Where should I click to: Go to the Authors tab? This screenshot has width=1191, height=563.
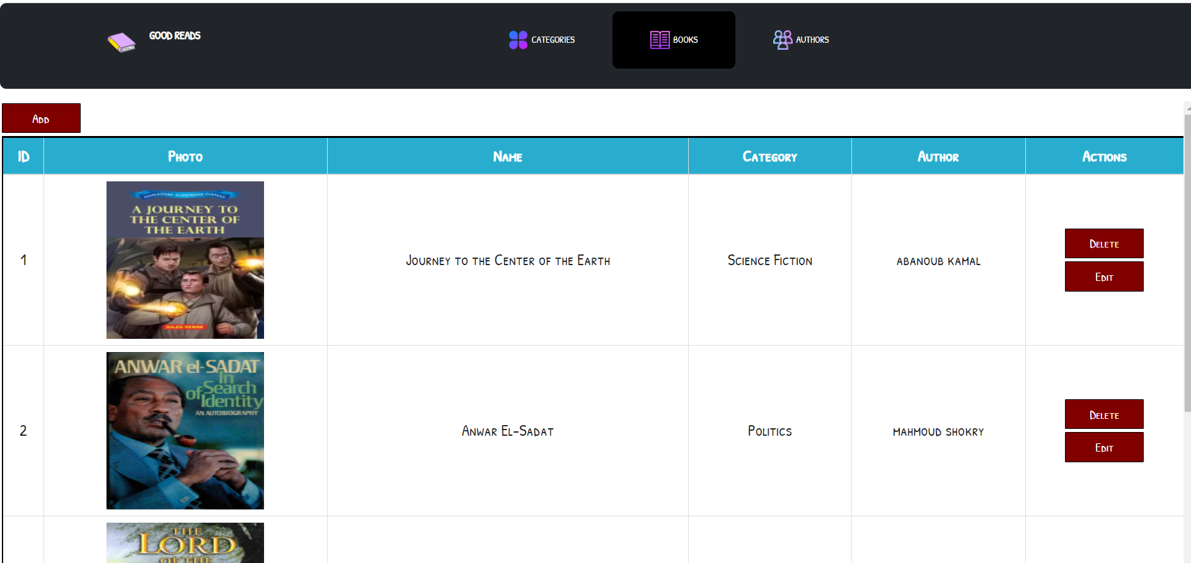pos(801,40)
